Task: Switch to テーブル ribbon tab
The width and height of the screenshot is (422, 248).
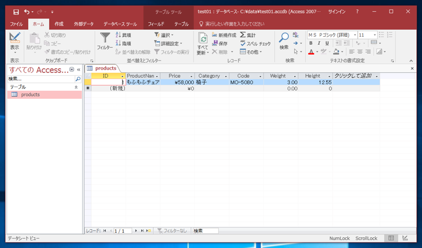Action: [x=181, y=24]
